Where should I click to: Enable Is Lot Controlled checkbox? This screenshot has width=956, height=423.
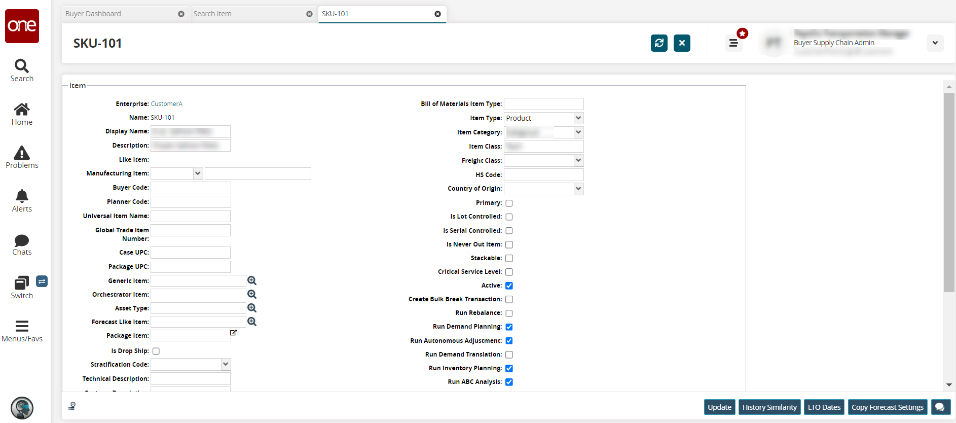(x=509, y=217)
